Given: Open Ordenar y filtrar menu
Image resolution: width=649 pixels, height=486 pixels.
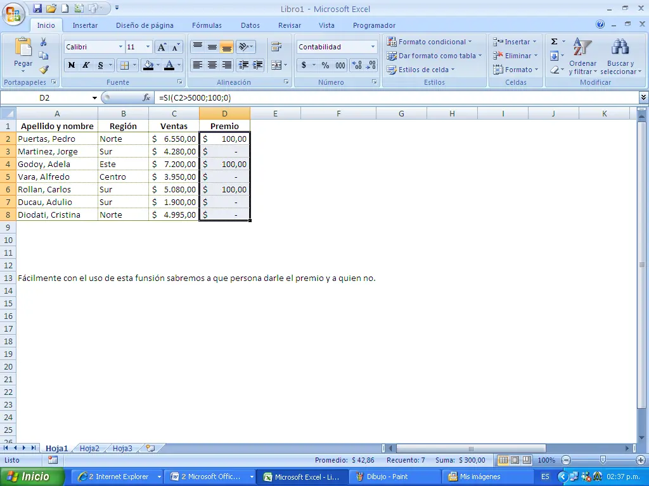Looking at the screenshot, I should click(583, 56).
